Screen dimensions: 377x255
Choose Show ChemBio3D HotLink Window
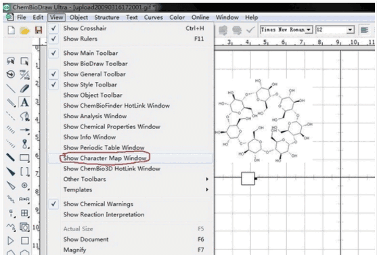131,168
